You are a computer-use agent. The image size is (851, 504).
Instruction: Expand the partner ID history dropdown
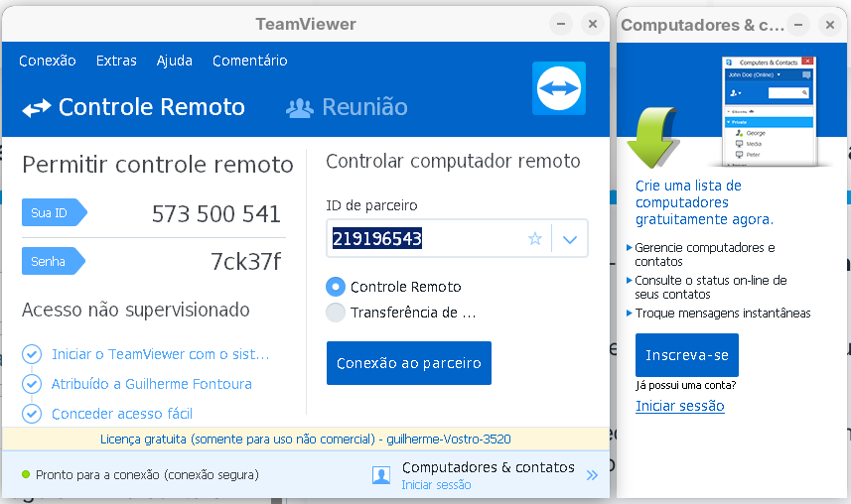[569, 239]
